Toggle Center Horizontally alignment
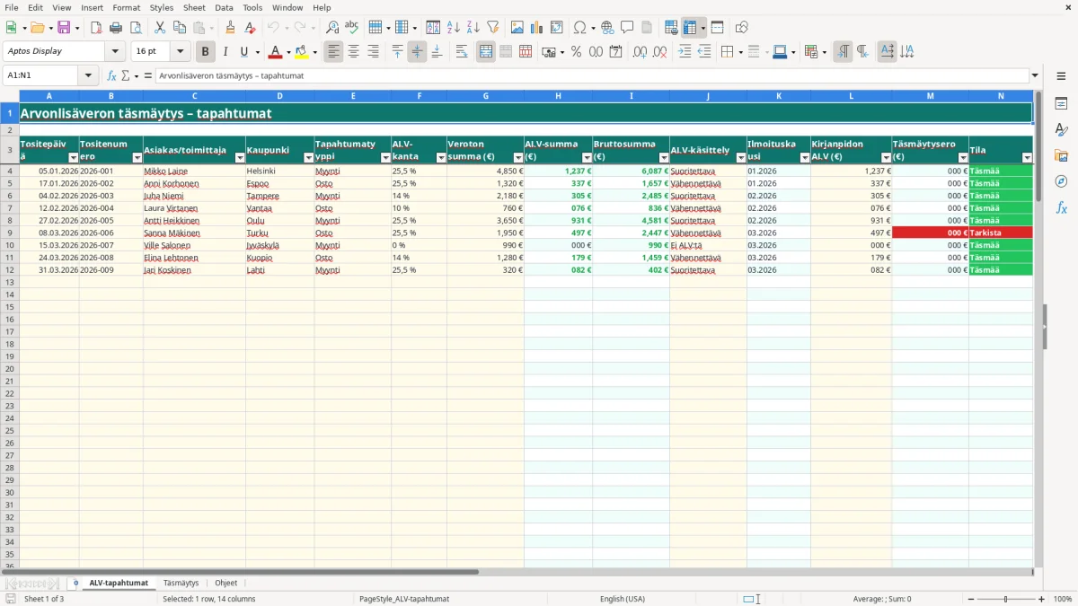Screen dimensions: 1078x606 [353, 52]
